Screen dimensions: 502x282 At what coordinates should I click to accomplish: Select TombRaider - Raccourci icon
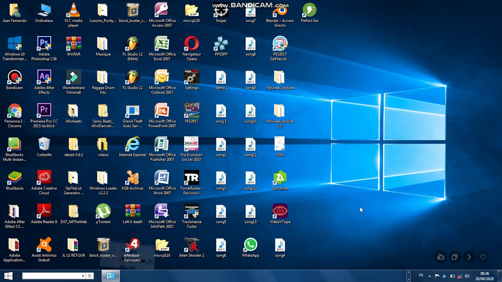click(191, 183)
